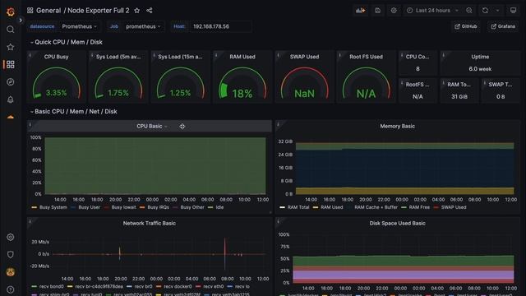Click the move crosshair icon on CPU Basic
The height and width of the screenshot is (296, 526).
pyautogui.click(x=182, y=126)
